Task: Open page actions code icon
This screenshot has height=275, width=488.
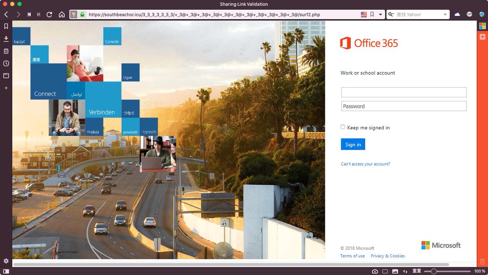Action: (405, 271)
